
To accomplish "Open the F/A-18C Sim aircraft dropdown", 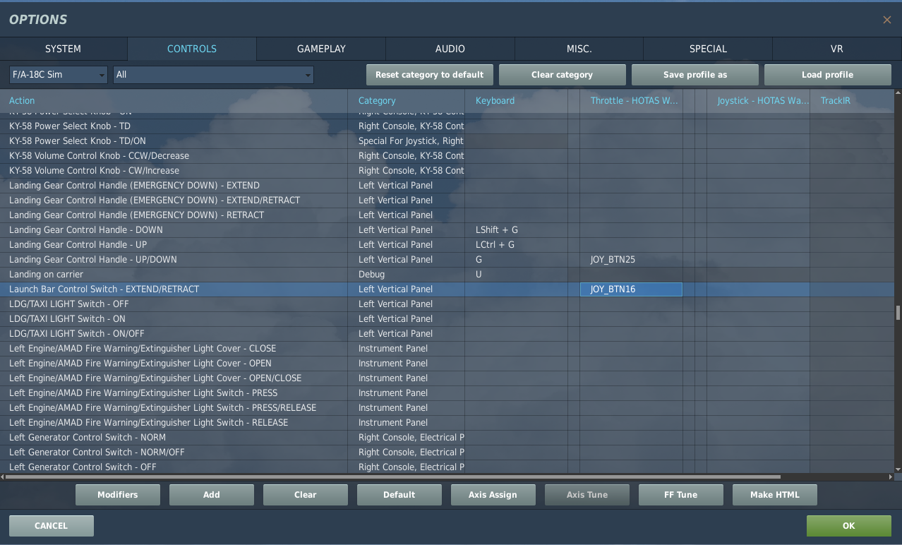I will 59,74.
